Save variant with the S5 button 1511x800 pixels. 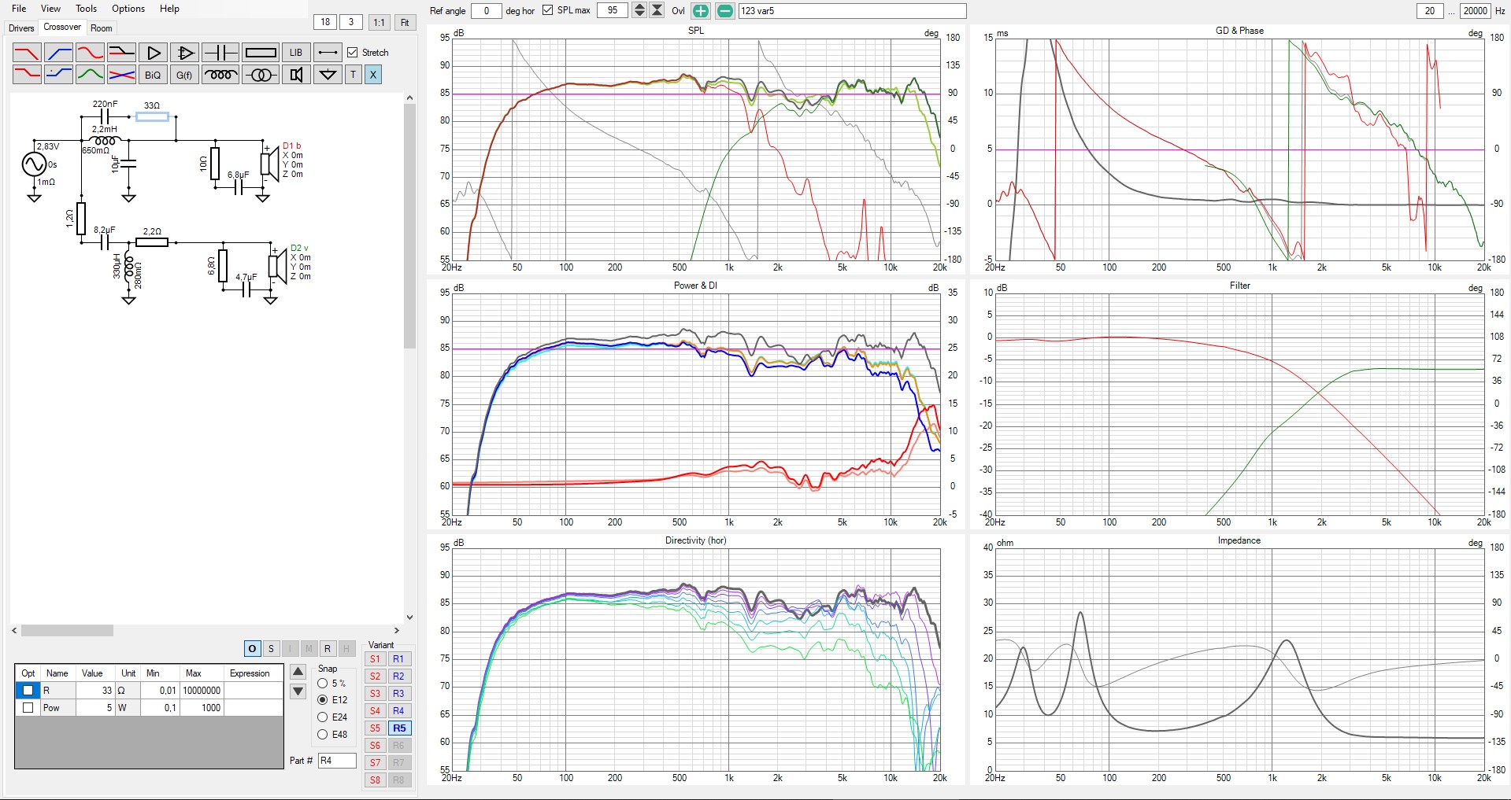tap(376, 728)
